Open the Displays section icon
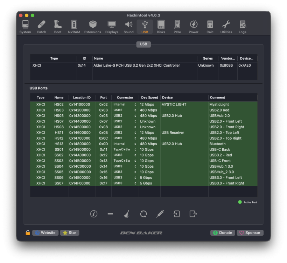Viewport: 287px width, 263px height. point(112,27)
